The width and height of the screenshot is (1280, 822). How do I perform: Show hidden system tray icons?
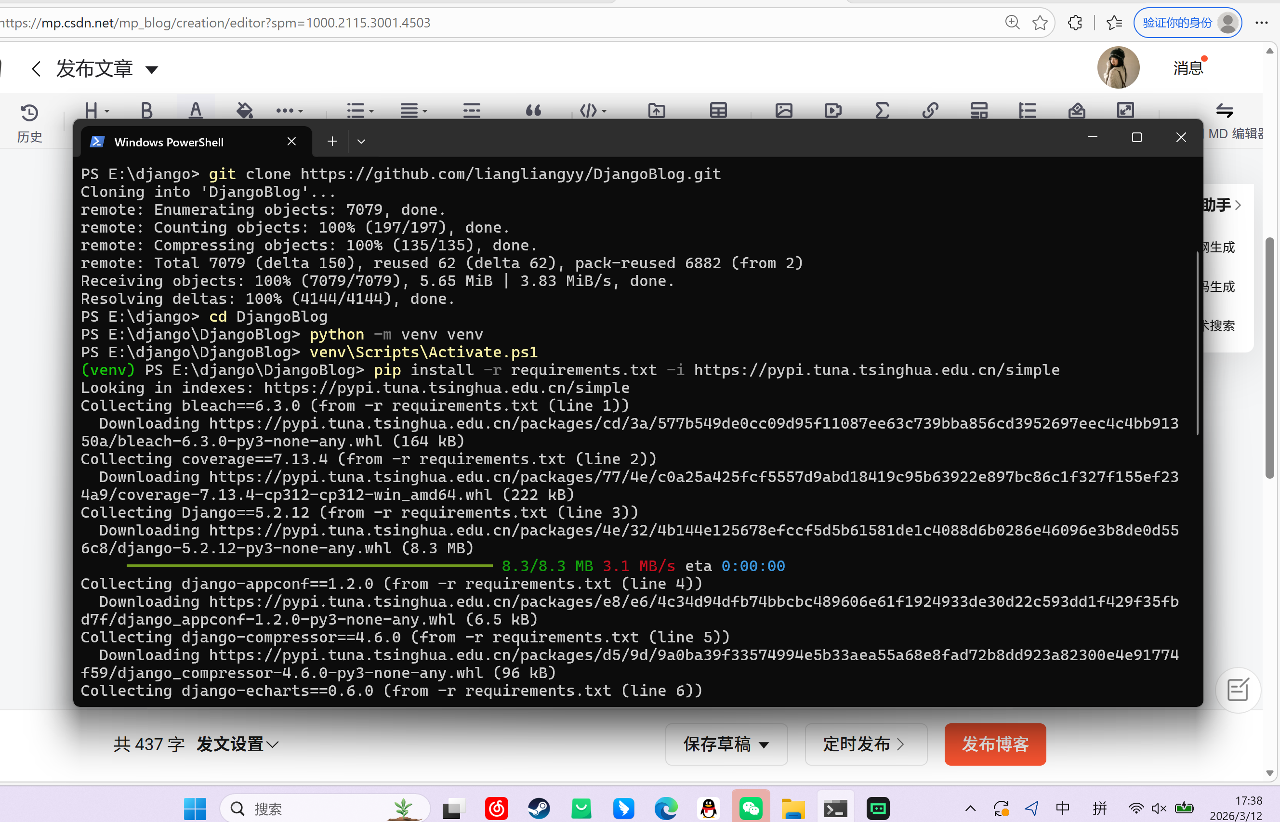(970, 809)
